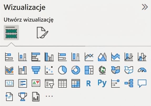This screenshot has width=151, height=106.
Task: Open the Format page paintbrush tab
Action: click(42, 32)
